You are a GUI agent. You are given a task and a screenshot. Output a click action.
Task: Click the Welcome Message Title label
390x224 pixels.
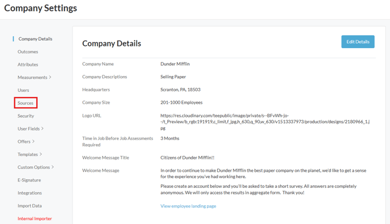point(105,158)
